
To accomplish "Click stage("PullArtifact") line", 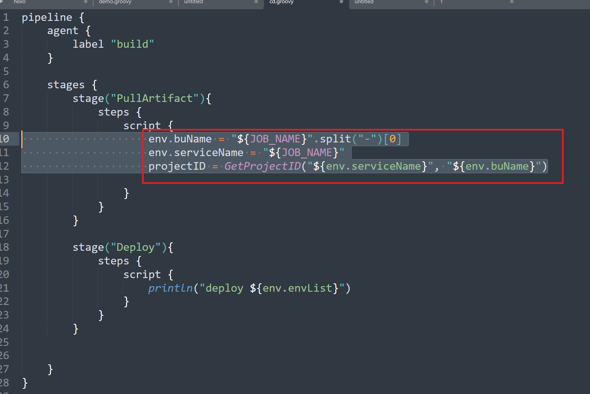I will tap(142, 98).
